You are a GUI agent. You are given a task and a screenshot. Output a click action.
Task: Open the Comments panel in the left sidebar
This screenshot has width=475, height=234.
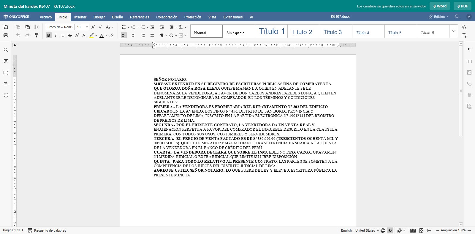coord(6,61)
